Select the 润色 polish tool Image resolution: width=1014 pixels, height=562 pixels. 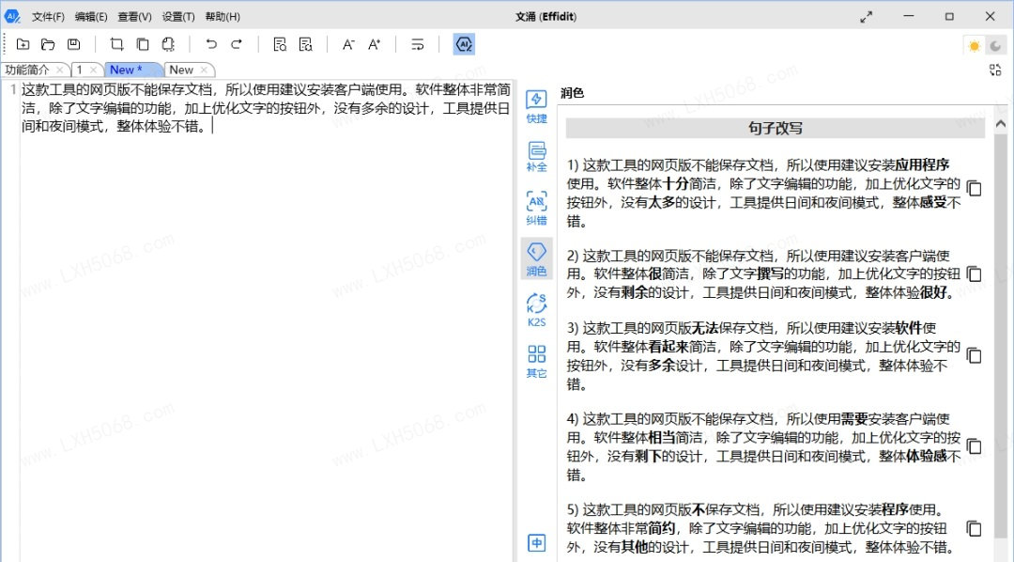coord(536,259)
